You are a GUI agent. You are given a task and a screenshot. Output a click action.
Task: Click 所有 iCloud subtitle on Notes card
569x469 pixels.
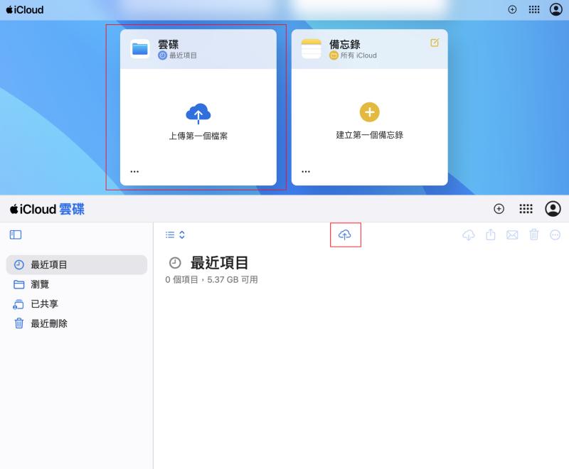(358, 55)
